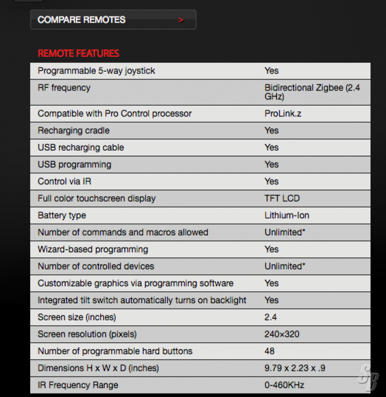The height and width of the screenshot is (397, 386).
Task: Select the Wizard-based programming row
Action: click(x=93, y=249)
